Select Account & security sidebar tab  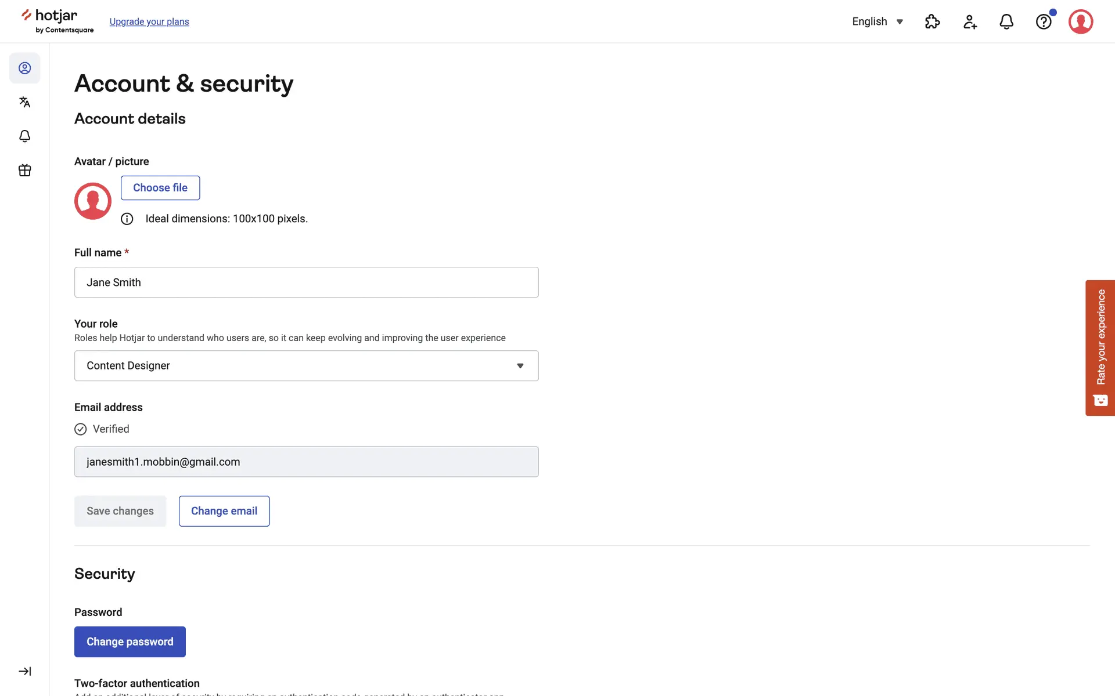pyautogui.click(x=24, y=68)
